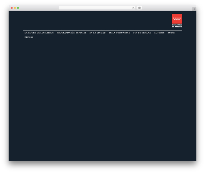Select the En la Ciudad menu item

point(98,33)
